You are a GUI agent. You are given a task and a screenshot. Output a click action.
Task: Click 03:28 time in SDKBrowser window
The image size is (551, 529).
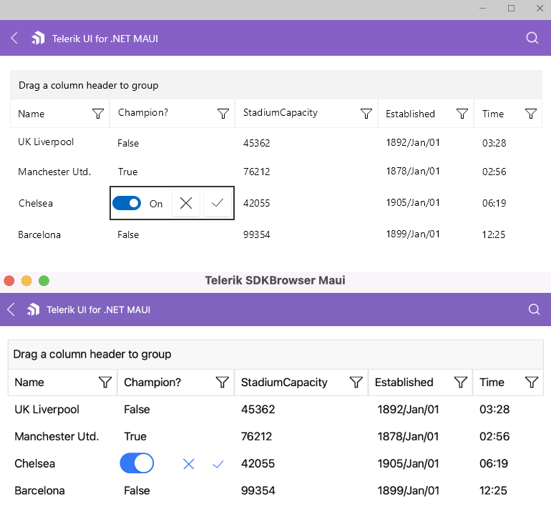click(x=494, y=410)
